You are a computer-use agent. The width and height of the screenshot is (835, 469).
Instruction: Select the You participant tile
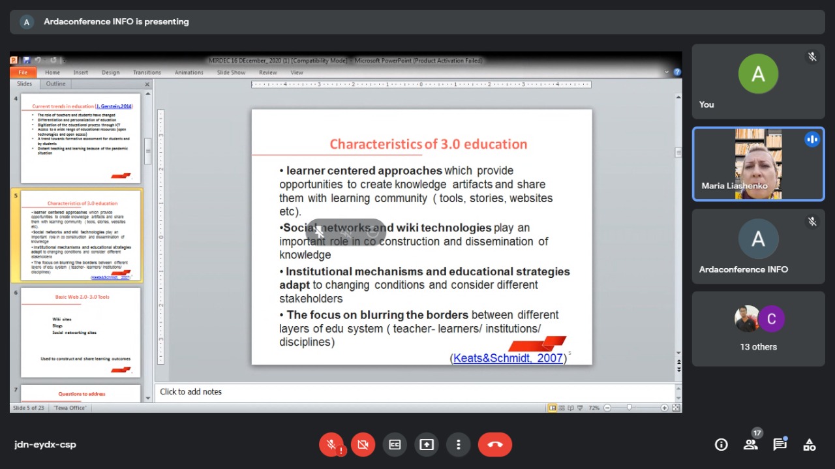758,82
